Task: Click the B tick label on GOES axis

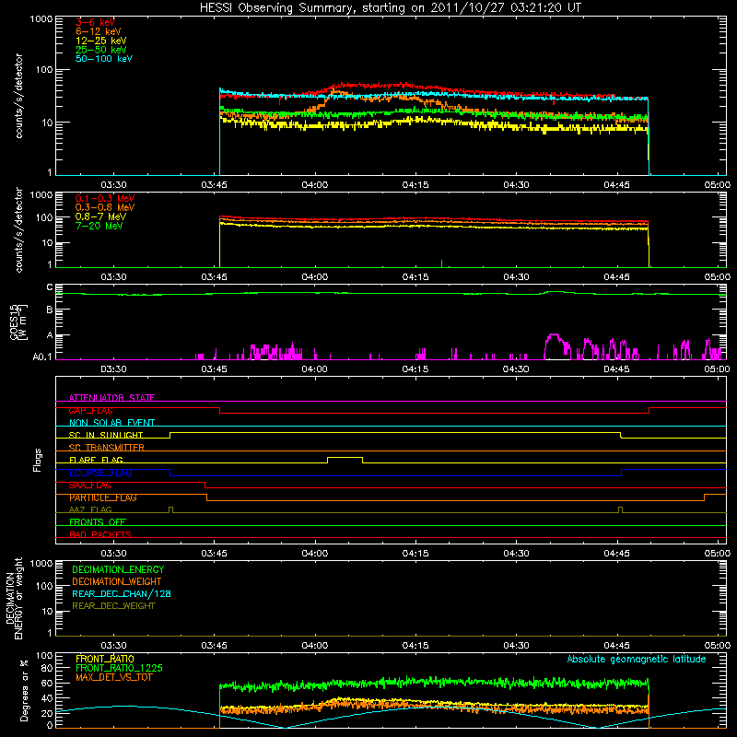Action: (x=50, y=310)
